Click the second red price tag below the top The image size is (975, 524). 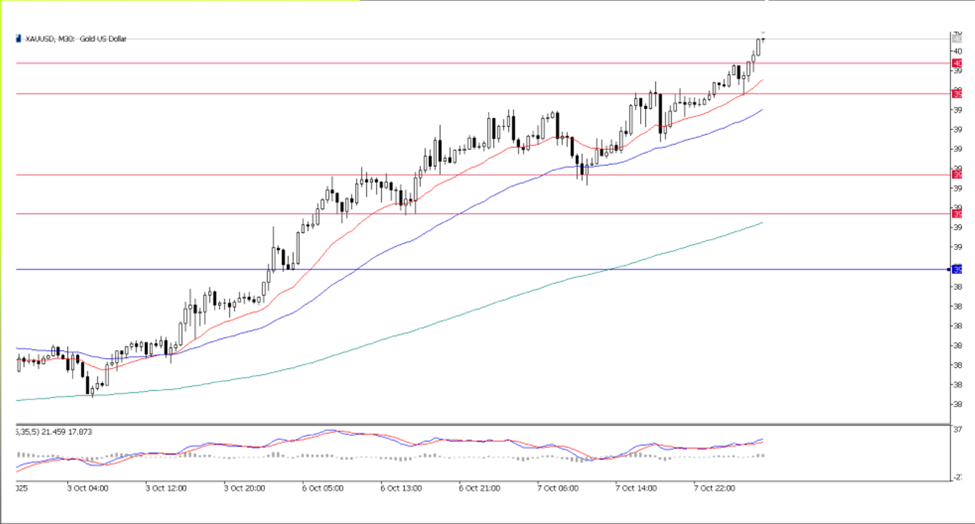pyautogui.click(x=958, y=95)
